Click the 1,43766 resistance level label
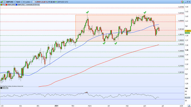191x107 pixels. click(181, 7)
